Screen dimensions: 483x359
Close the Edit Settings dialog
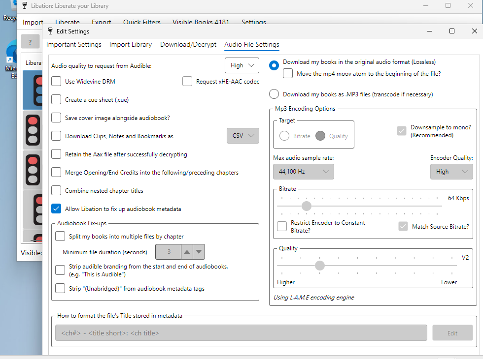474,31
